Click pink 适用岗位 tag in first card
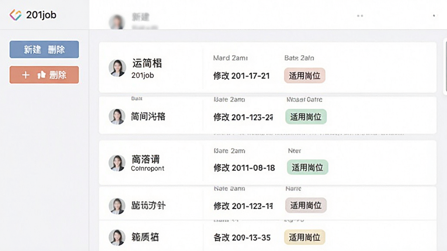 coord(304,75)
